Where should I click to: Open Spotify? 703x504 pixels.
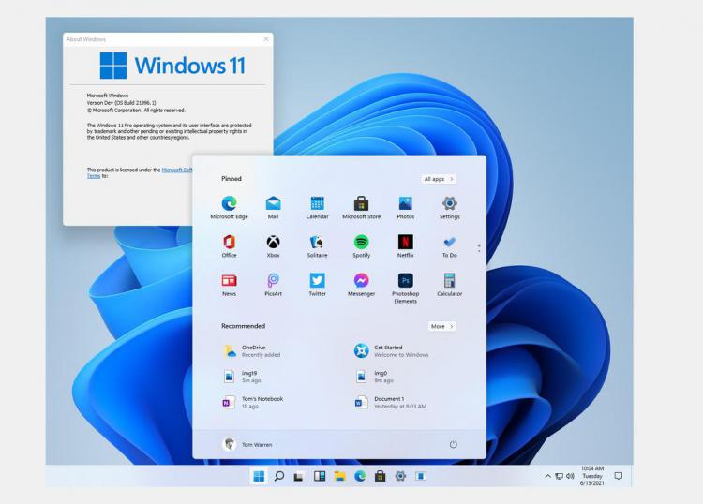click(362, 246)
